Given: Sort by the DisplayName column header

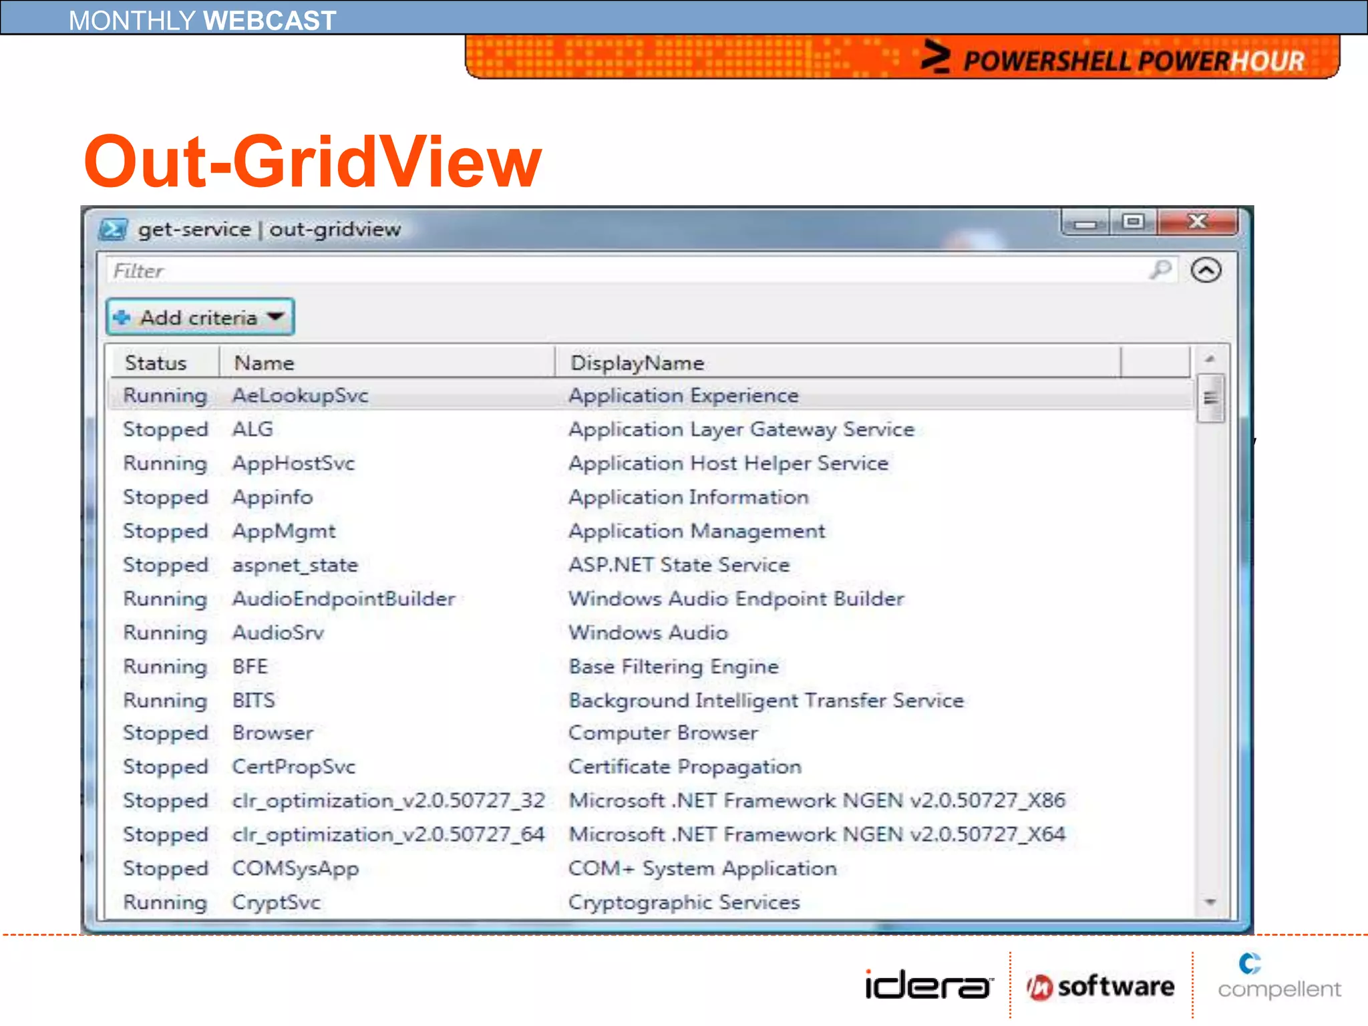Looking at the screenshot, I should (x=838, y=363).
